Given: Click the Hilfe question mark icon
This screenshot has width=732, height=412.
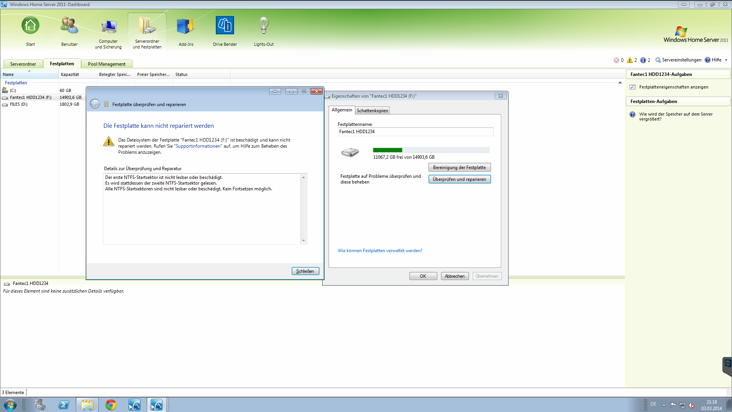Looking at the screenshot, I should [708, 60].
